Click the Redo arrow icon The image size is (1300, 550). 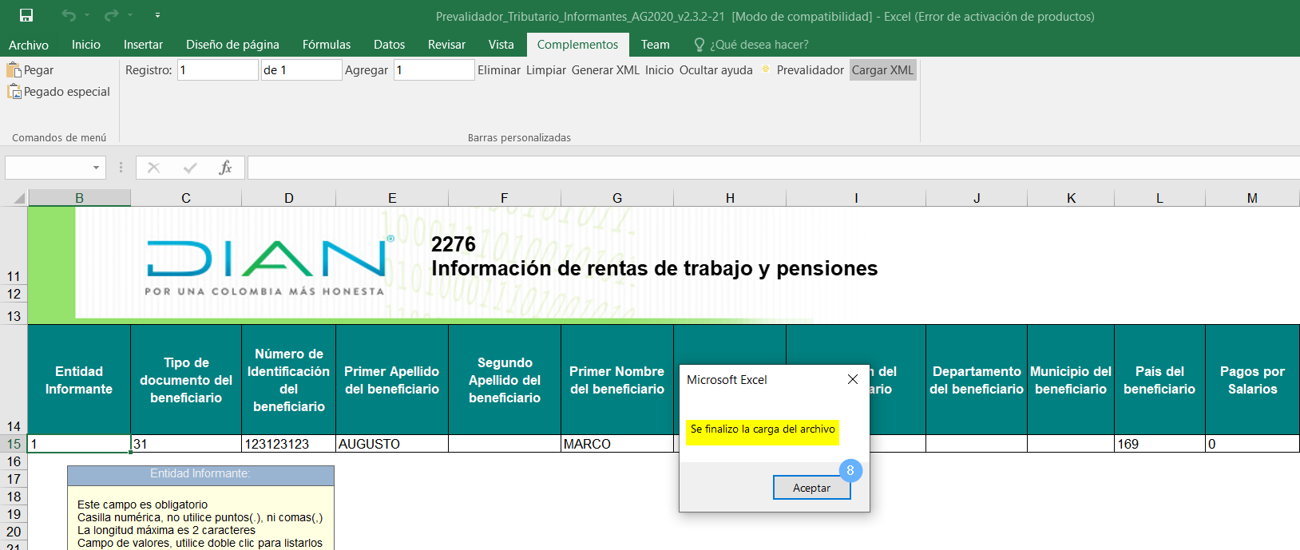(x=111, y=15)
